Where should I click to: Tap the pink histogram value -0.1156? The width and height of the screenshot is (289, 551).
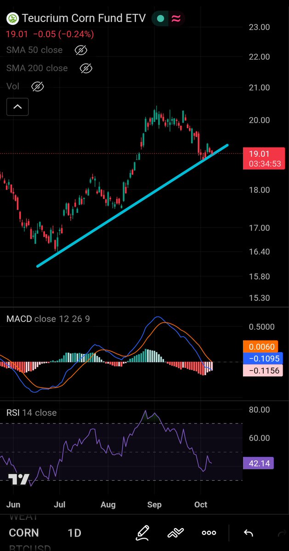click(263, 370)
